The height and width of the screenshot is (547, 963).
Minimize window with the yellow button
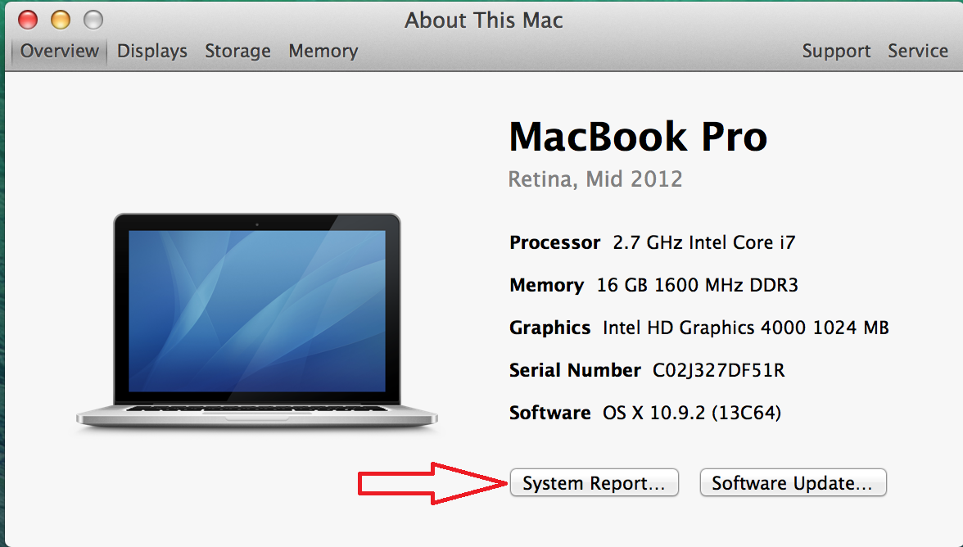[60, 20]
